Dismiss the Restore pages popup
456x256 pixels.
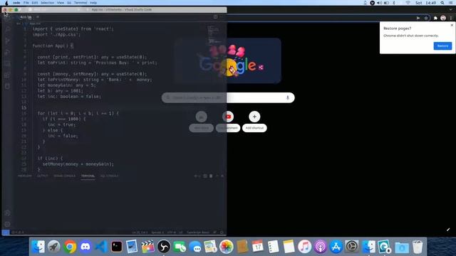(452, 26)
